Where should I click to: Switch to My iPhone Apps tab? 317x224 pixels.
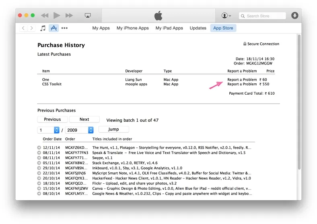pos(133,28)
